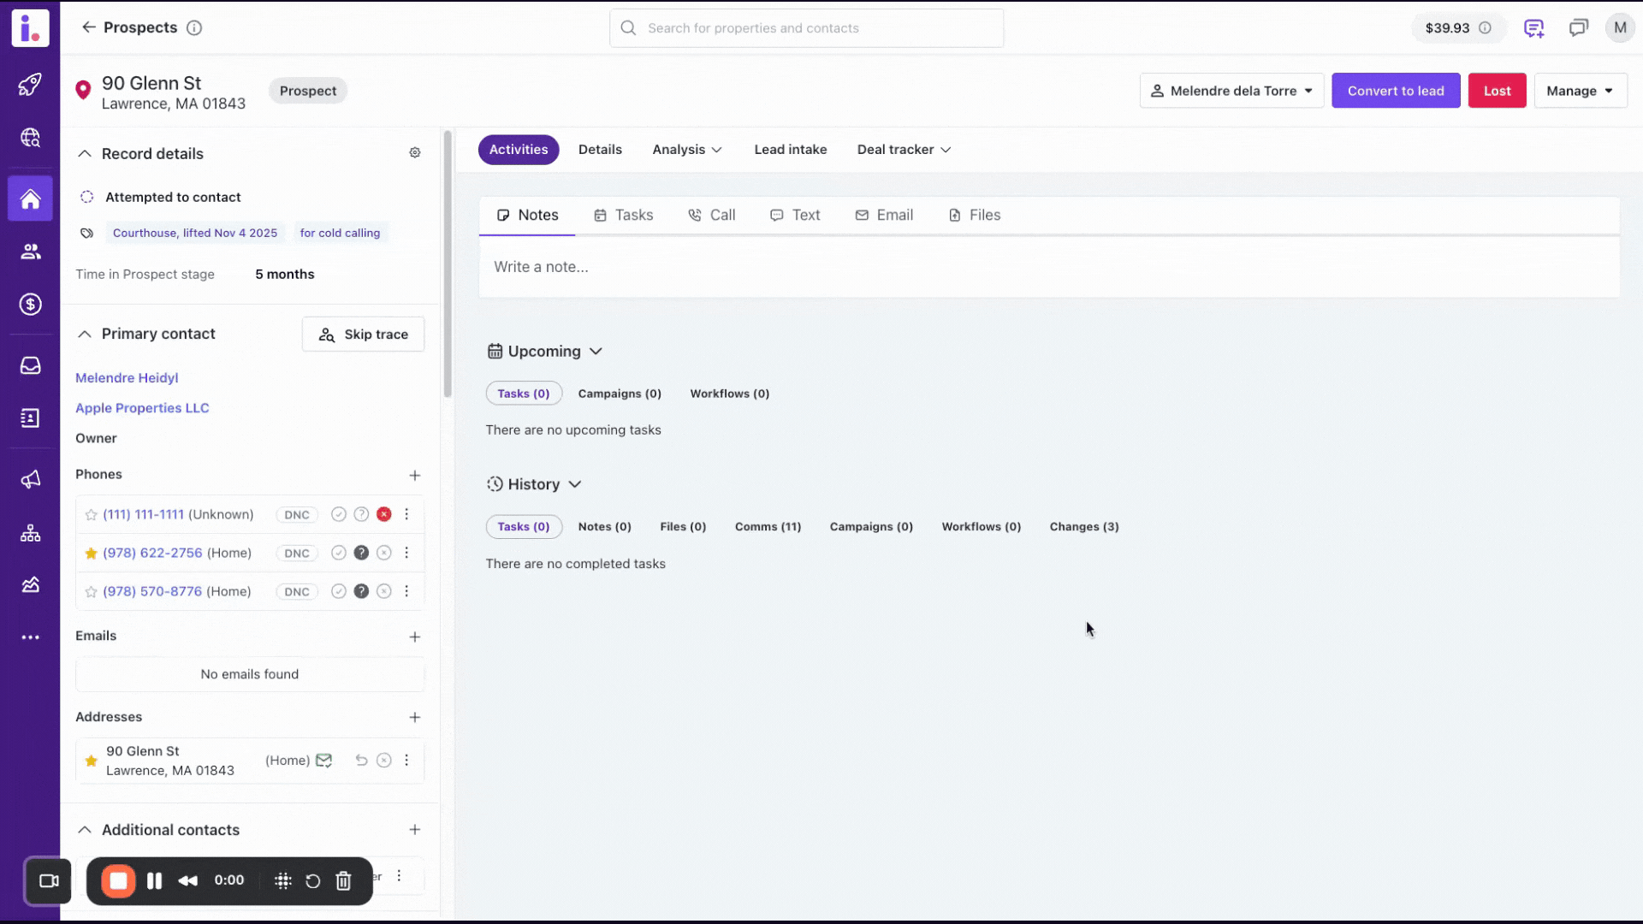Viewport: 1643px width, 924px height.
Task: Click the Convert to lead button
Action: 1396,90
